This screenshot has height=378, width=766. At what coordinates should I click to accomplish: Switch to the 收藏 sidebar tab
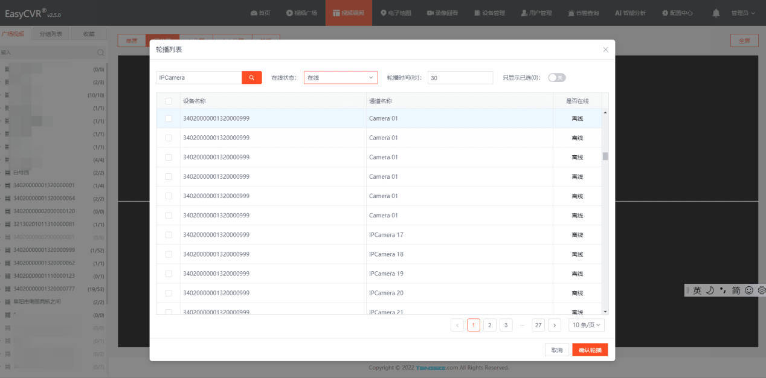[89, 34]
